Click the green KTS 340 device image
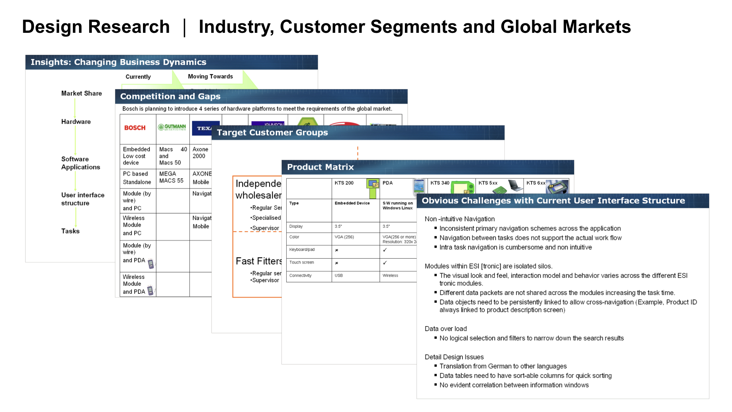Image resolution: width=732 pixels, height=412 pixels. [x=462, y=187]
